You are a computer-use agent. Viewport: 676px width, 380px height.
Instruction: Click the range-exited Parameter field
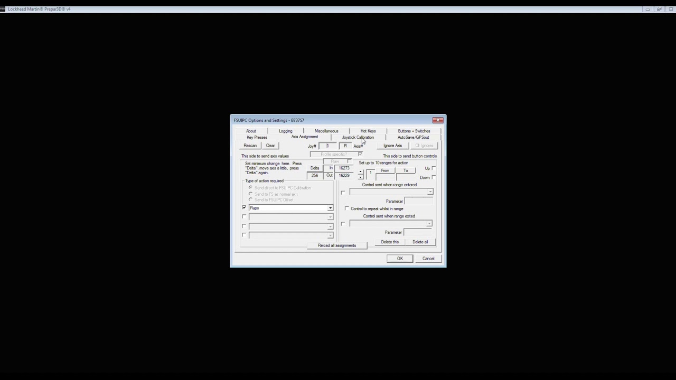click(x=418, y=232)
